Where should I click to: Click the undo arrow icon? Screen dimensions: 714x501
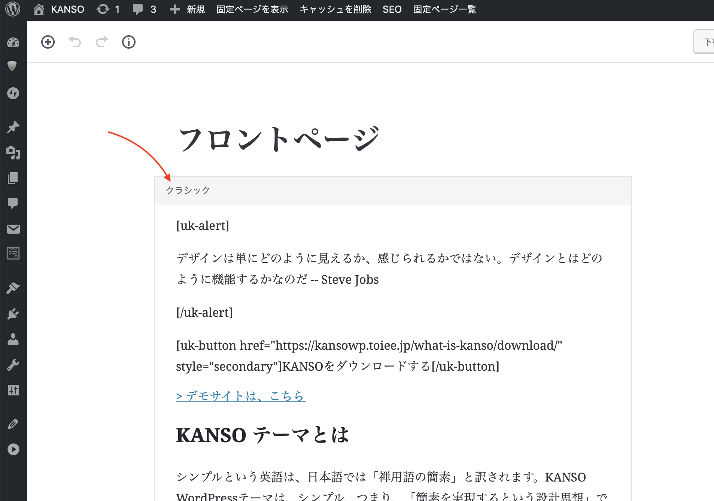click(x=75, y=42)
